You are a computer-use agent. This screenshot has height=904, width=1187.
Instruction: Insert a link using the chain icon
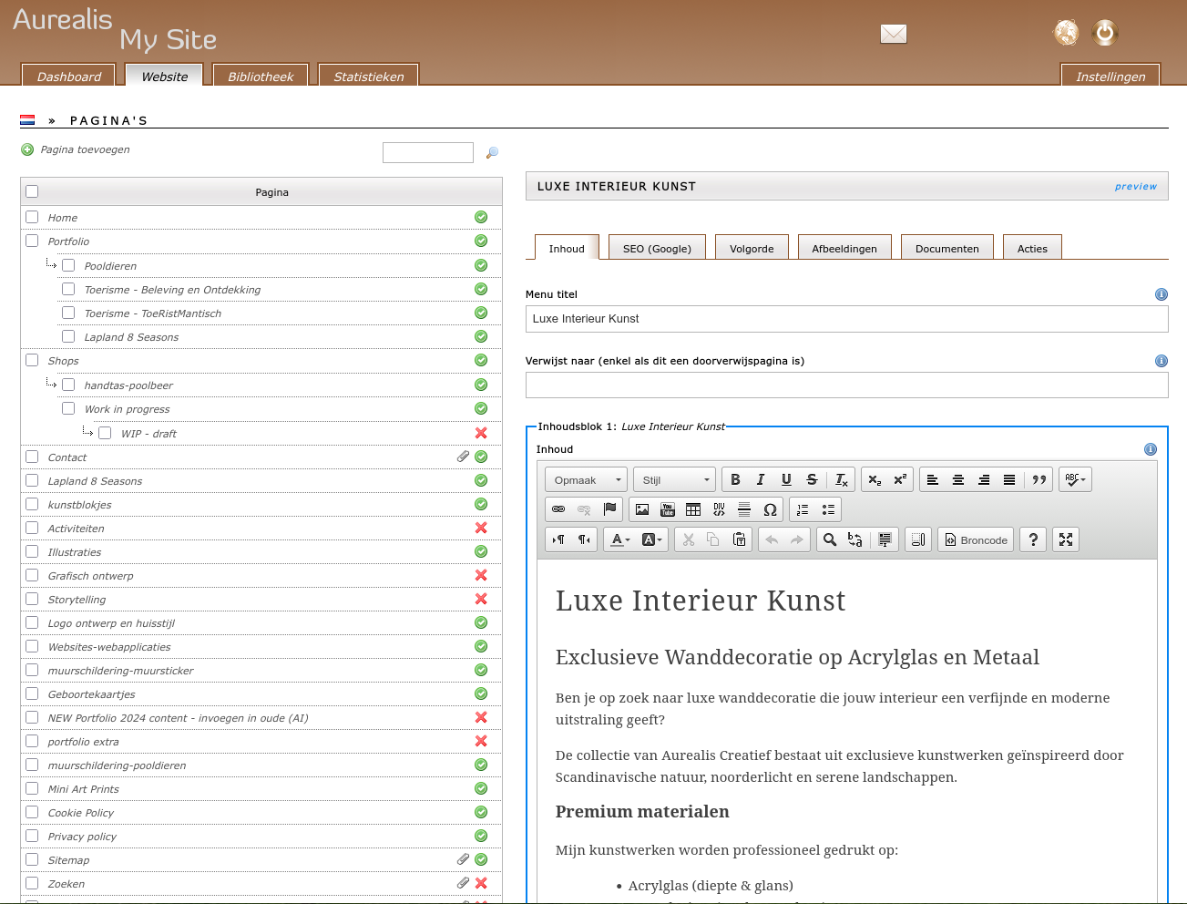[x=558, y=508]
